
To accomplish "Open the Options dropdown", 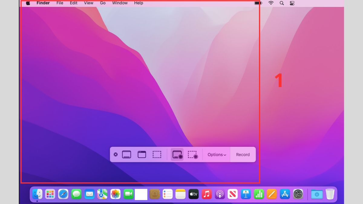I will (216, 154).
